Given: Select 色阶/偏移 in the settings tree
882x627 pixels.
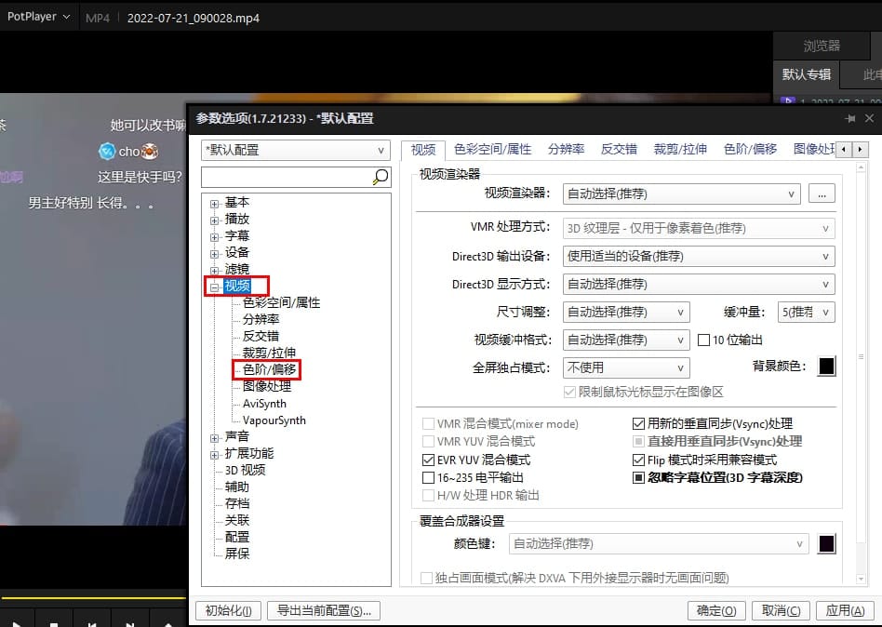Looking at the screenshot, I should point(267,369).
